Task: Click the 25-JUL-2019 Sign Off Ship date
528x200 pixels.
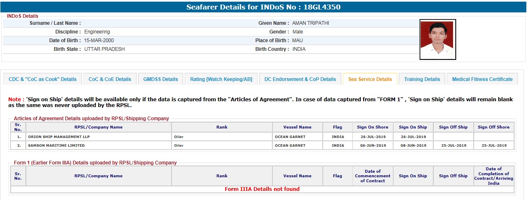Action: tap(453, 145)
